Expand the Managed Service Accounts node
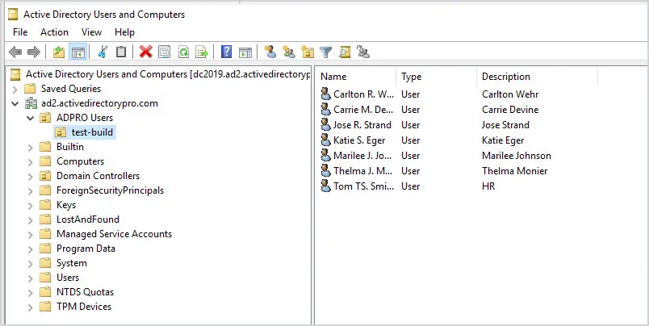This screenshot has height=326, width=649. pos(30,234)
